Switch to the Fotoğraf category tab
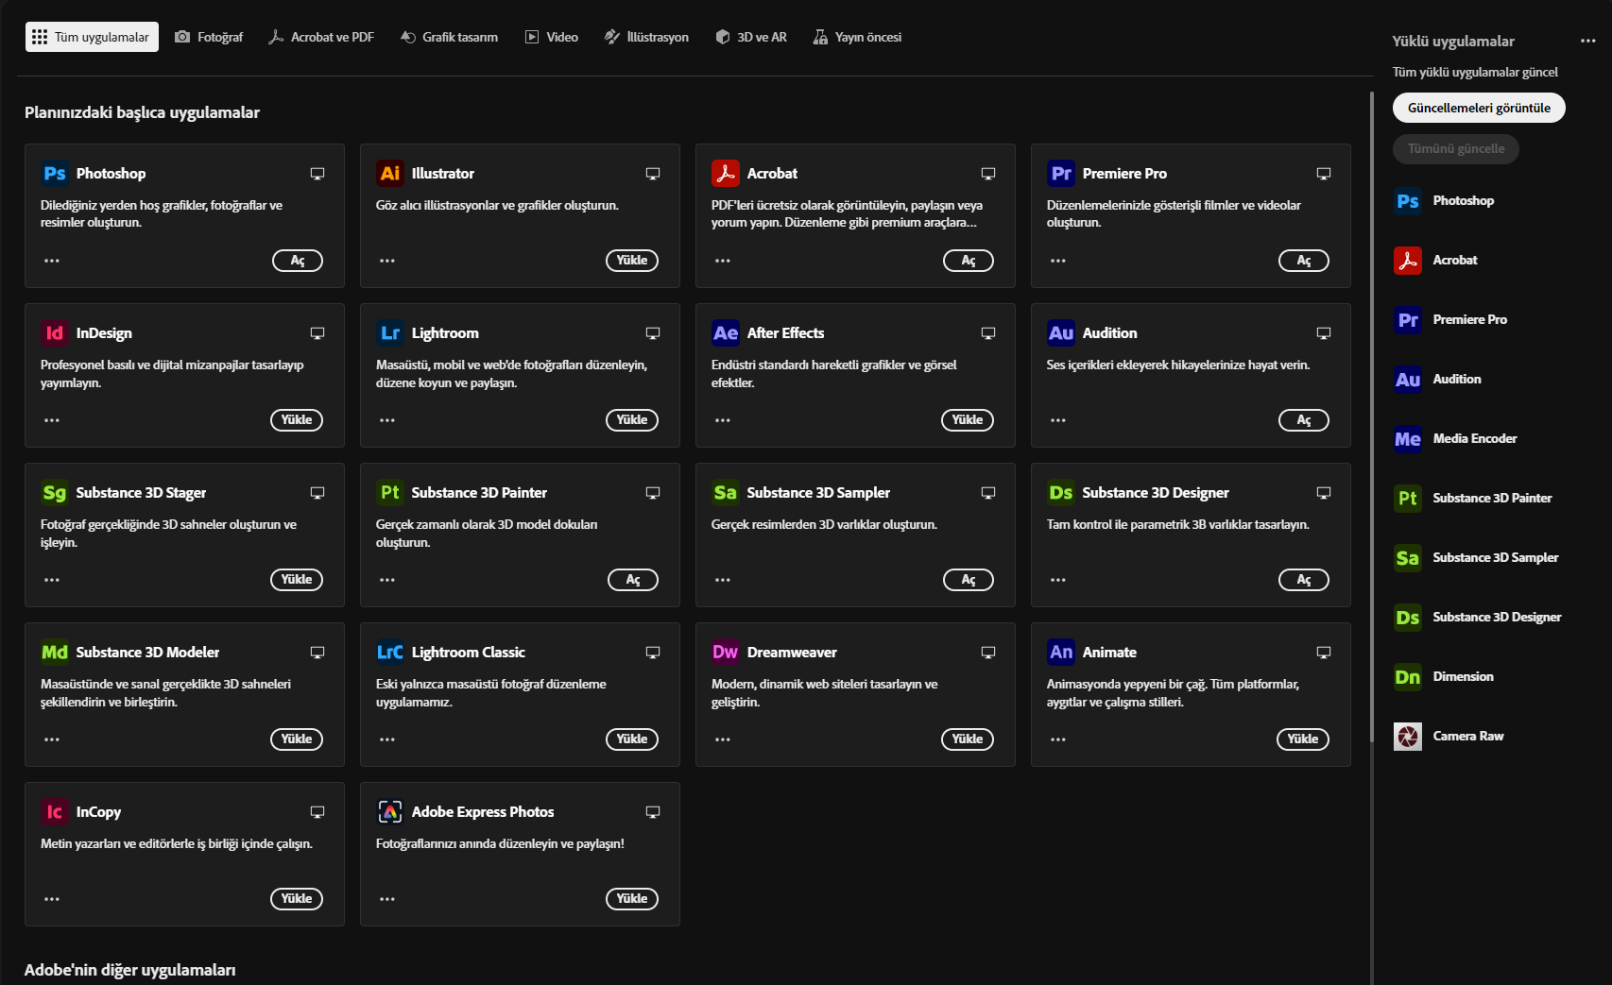This screenshot has width=1612, height=985. click(x=209, y=37)
